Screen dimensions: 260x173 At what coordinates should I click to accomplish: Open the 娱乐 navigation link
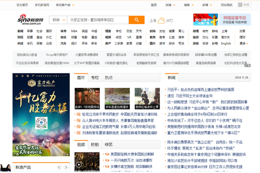(x=63, y=37)
